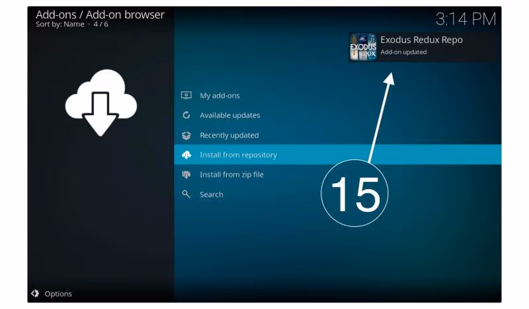This screenshot has height=309, width=529.
Task: Click the Options arrows icon
Action: (x=36, y=293)
